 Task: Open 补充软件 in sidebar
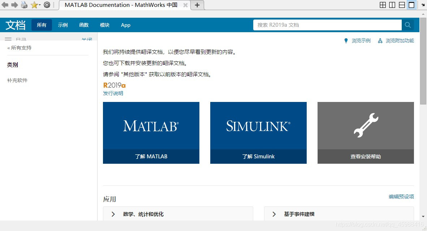pyautogui.click(x=17, y=80)
